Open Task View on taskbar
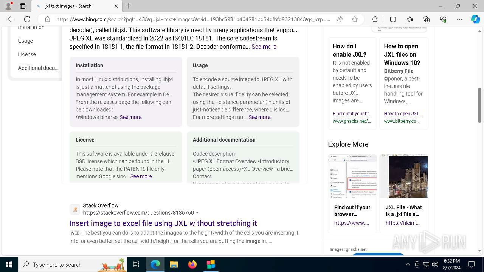The height and width of the screenshot is (272, 484). click(x=136, y=264)
